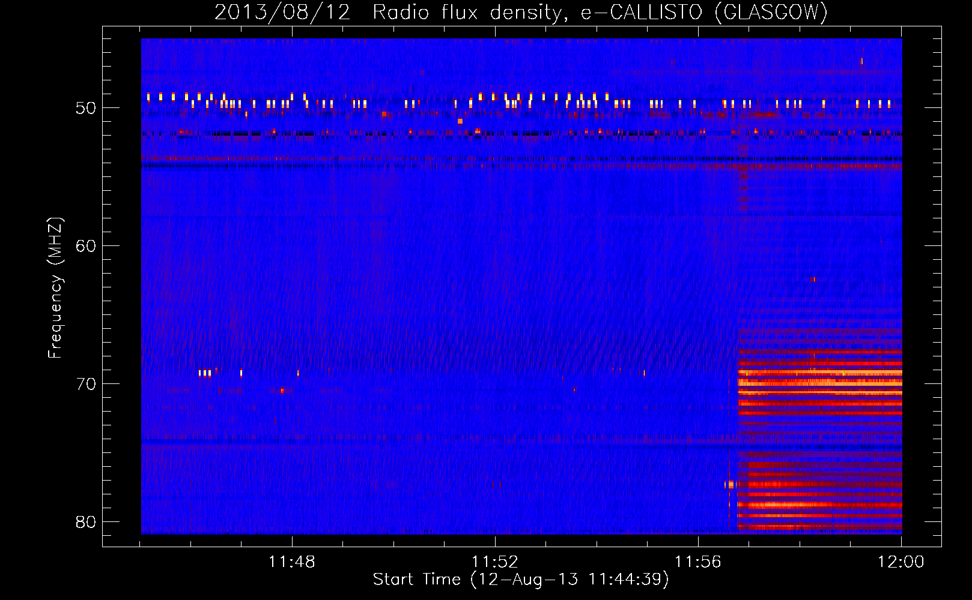Click the 11:48 time tick label
Image resolution: width=972 pixels, height=600 pixels.
(292, 562)
